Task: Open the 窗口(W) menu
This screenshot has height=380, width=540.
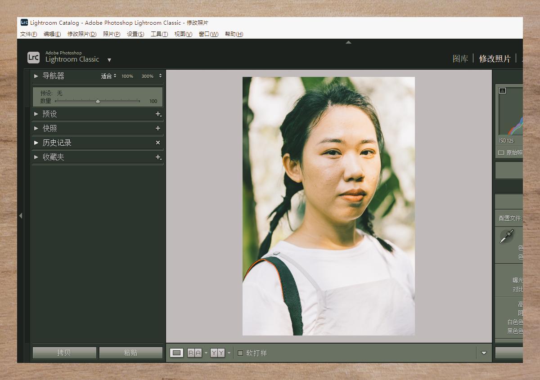Action: coord(208,34)
